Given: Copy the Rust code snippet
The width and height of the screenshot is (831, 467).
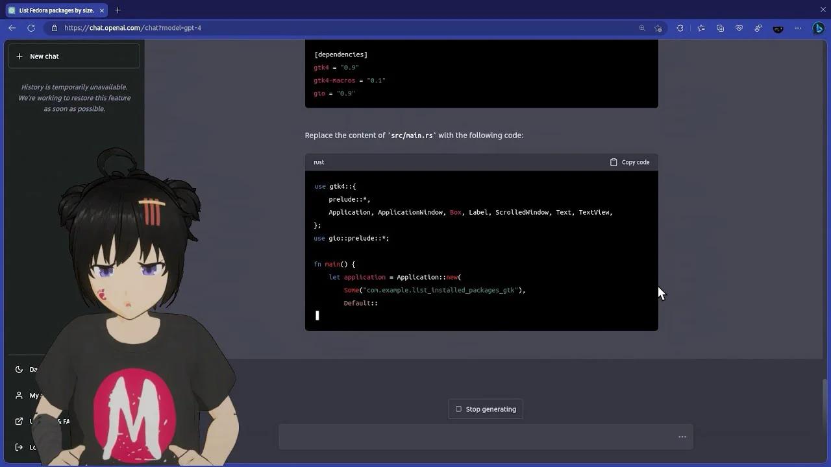Looking at the screenshot, I should 628,162.
